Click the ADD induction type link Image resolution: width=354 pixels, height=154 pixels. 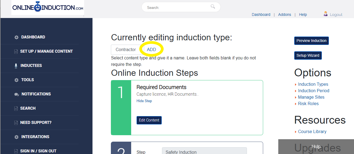151,50
